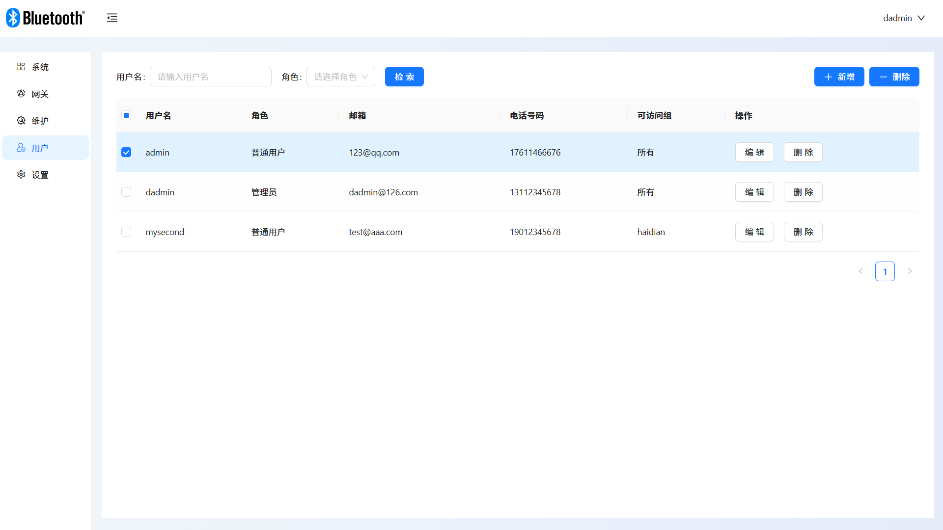Check the mysecond row checkbox
Image resolution: width=943 pixels, height=530 pixels.
[126, 232]
